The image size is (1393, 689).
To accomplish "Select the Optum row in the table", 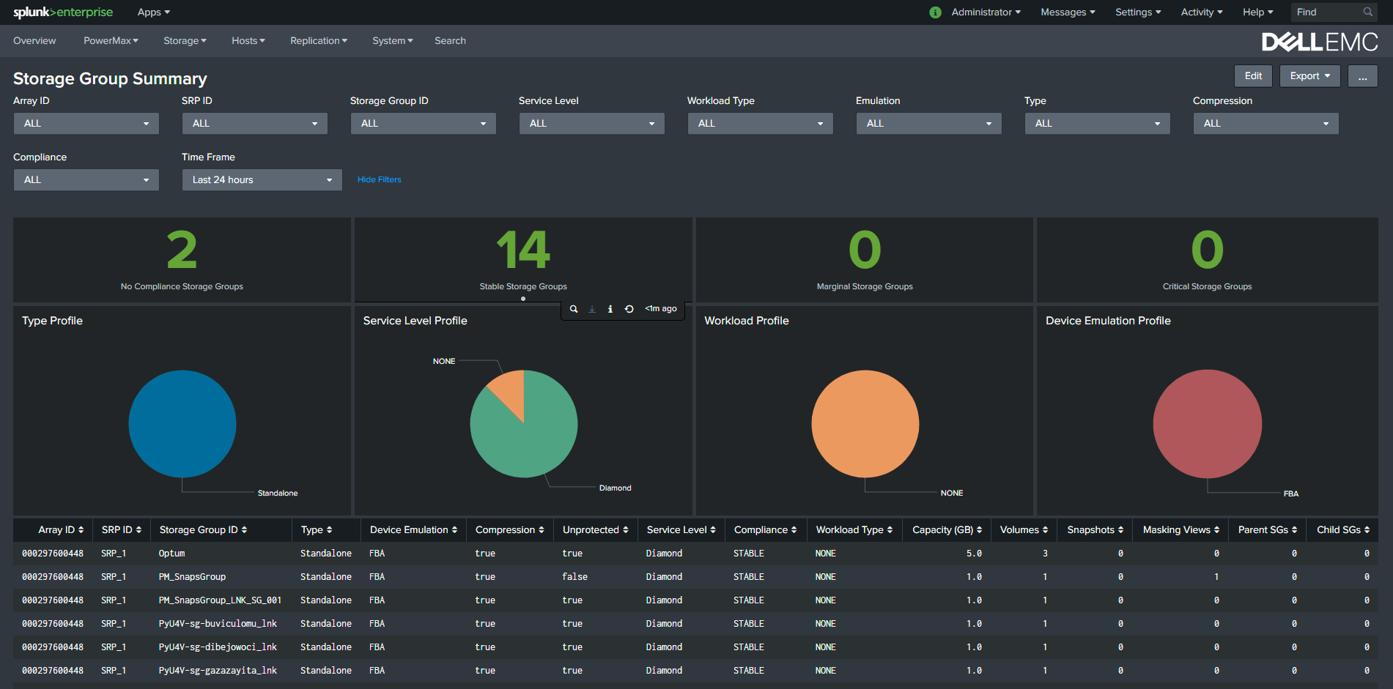I will coord(171,553).
